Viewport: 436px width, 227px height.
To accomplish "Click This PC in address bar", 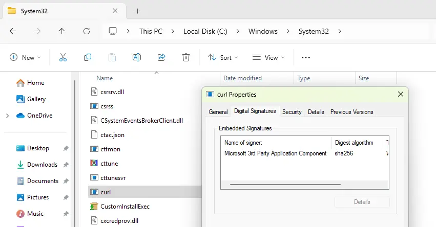I will (x=151, y=31).
